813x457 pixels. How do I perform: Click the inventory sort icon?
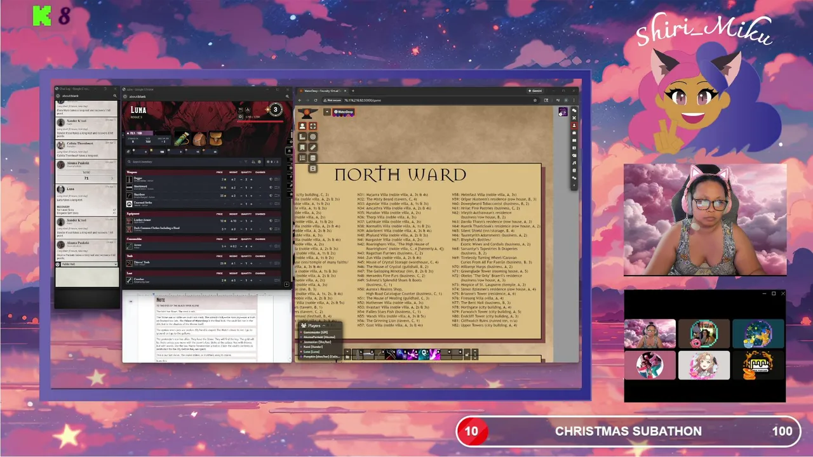click(x=253, y=162)
